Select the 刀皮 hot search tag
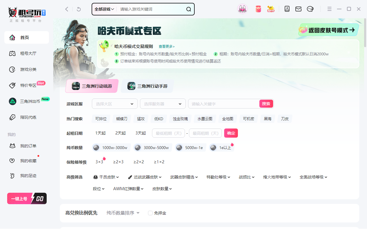This screenshot has width=367, height=229. coord(285,119)
